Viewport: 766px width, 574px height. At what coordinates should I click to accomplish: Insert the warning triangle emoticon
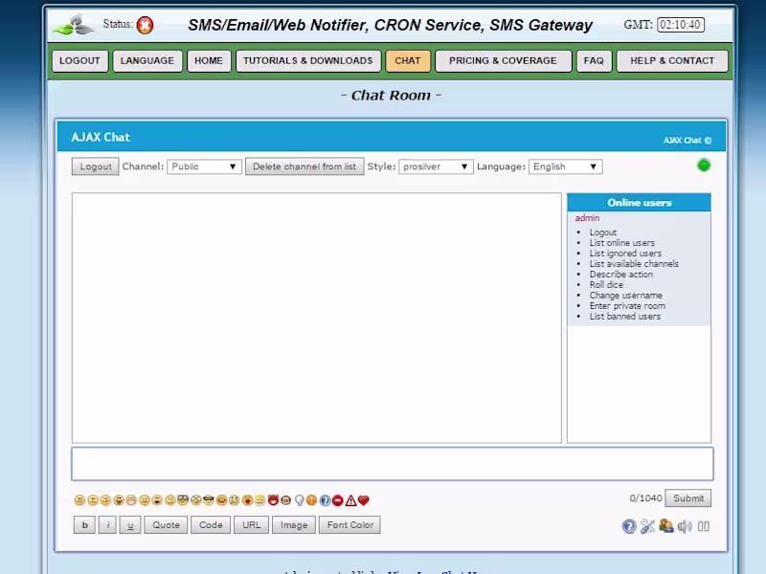coord(350,500)
